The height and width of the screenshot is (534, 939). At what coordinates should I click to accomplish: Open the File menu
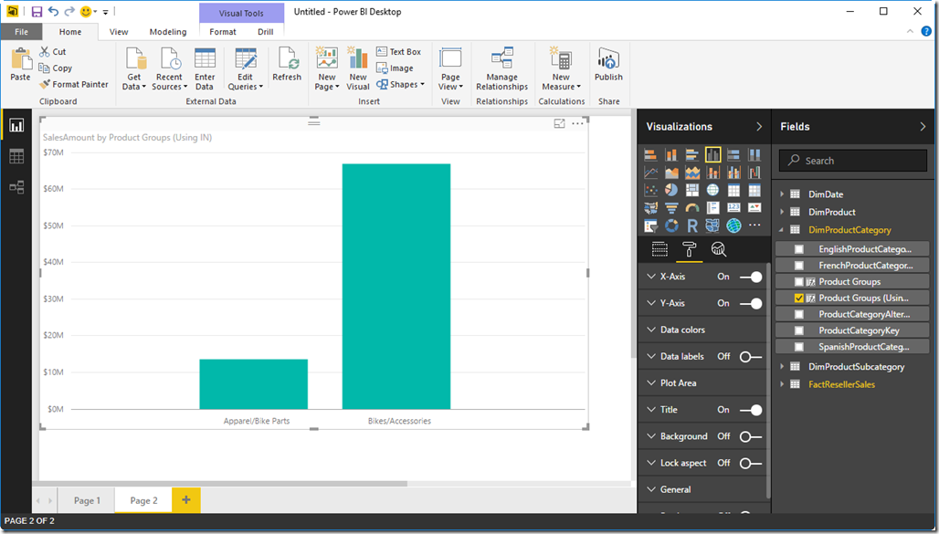pyautogui.click(x=21, y=32)
